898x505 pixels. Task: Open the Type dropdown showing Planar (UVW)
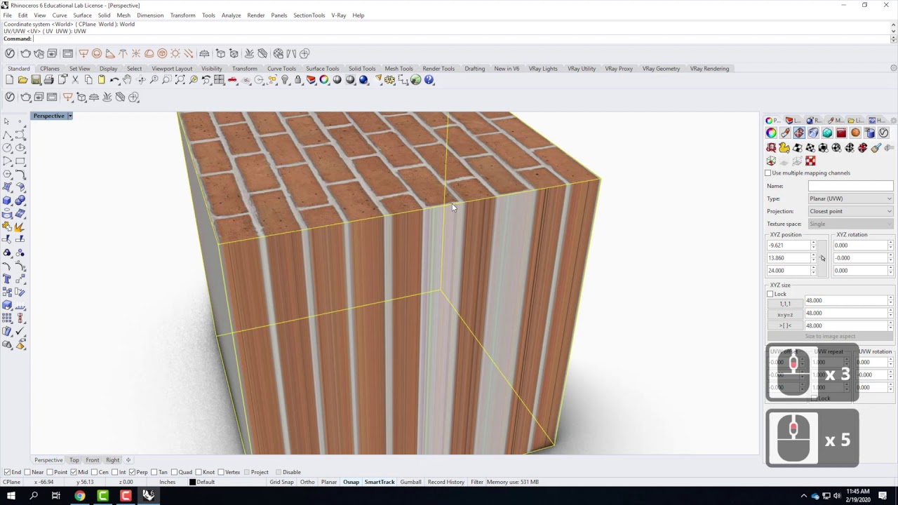tap(850, 198)
